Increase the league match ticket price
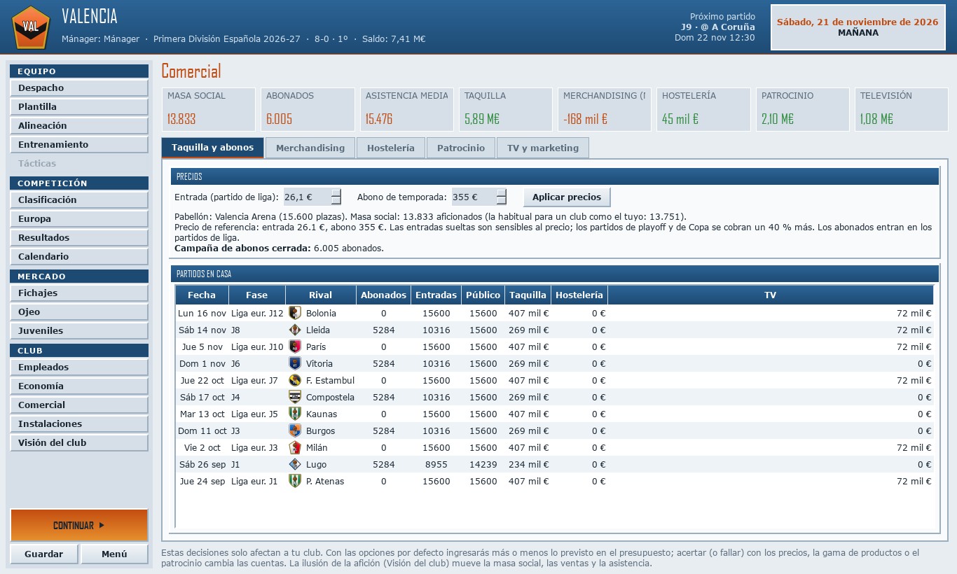Viewport: 957px width, 574px height. pyautogui.click(x=336, y=193)
